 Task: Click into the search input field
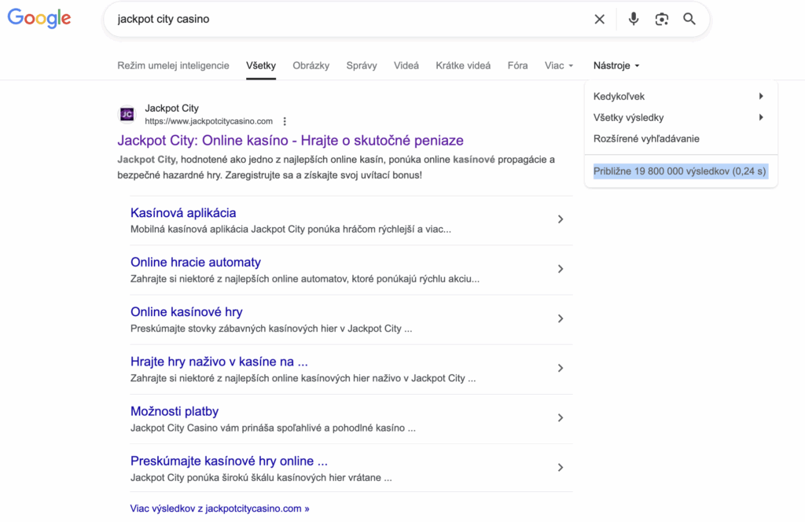point(346,19)
